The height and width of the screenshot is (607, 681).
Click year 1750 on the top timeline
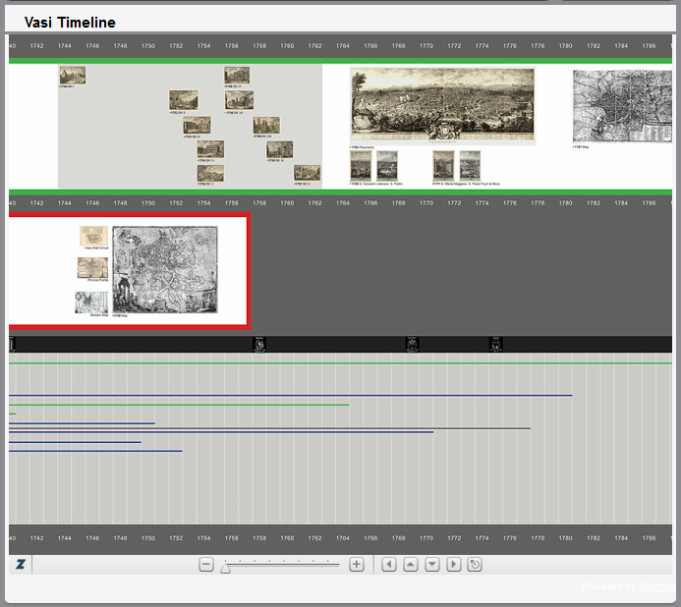pyautogui.click(x=148, y=46)
